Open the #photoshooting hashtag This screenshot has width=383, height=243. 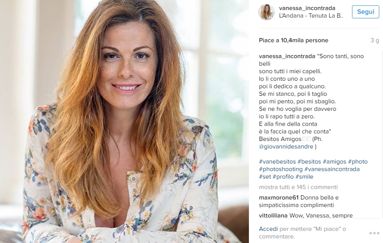281,169
